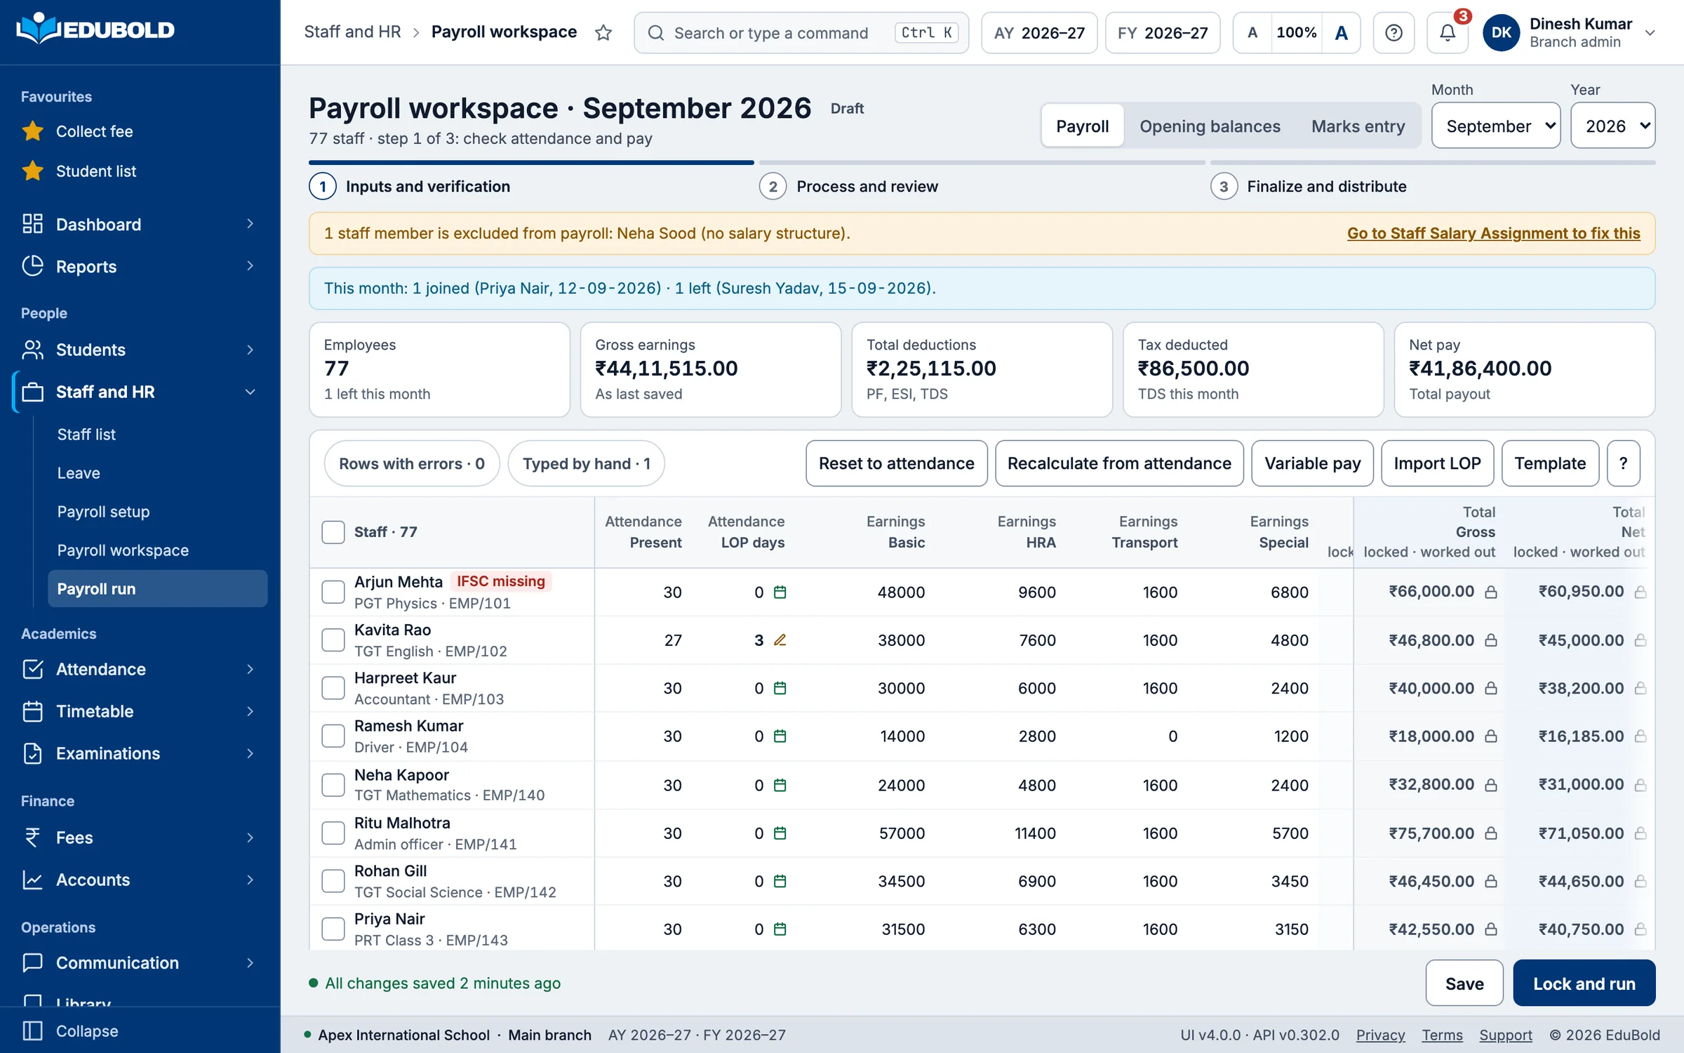Click the Dashboard grid icon
The width and height of the screenshot is (1684, 1053).
tap(32, 224)
